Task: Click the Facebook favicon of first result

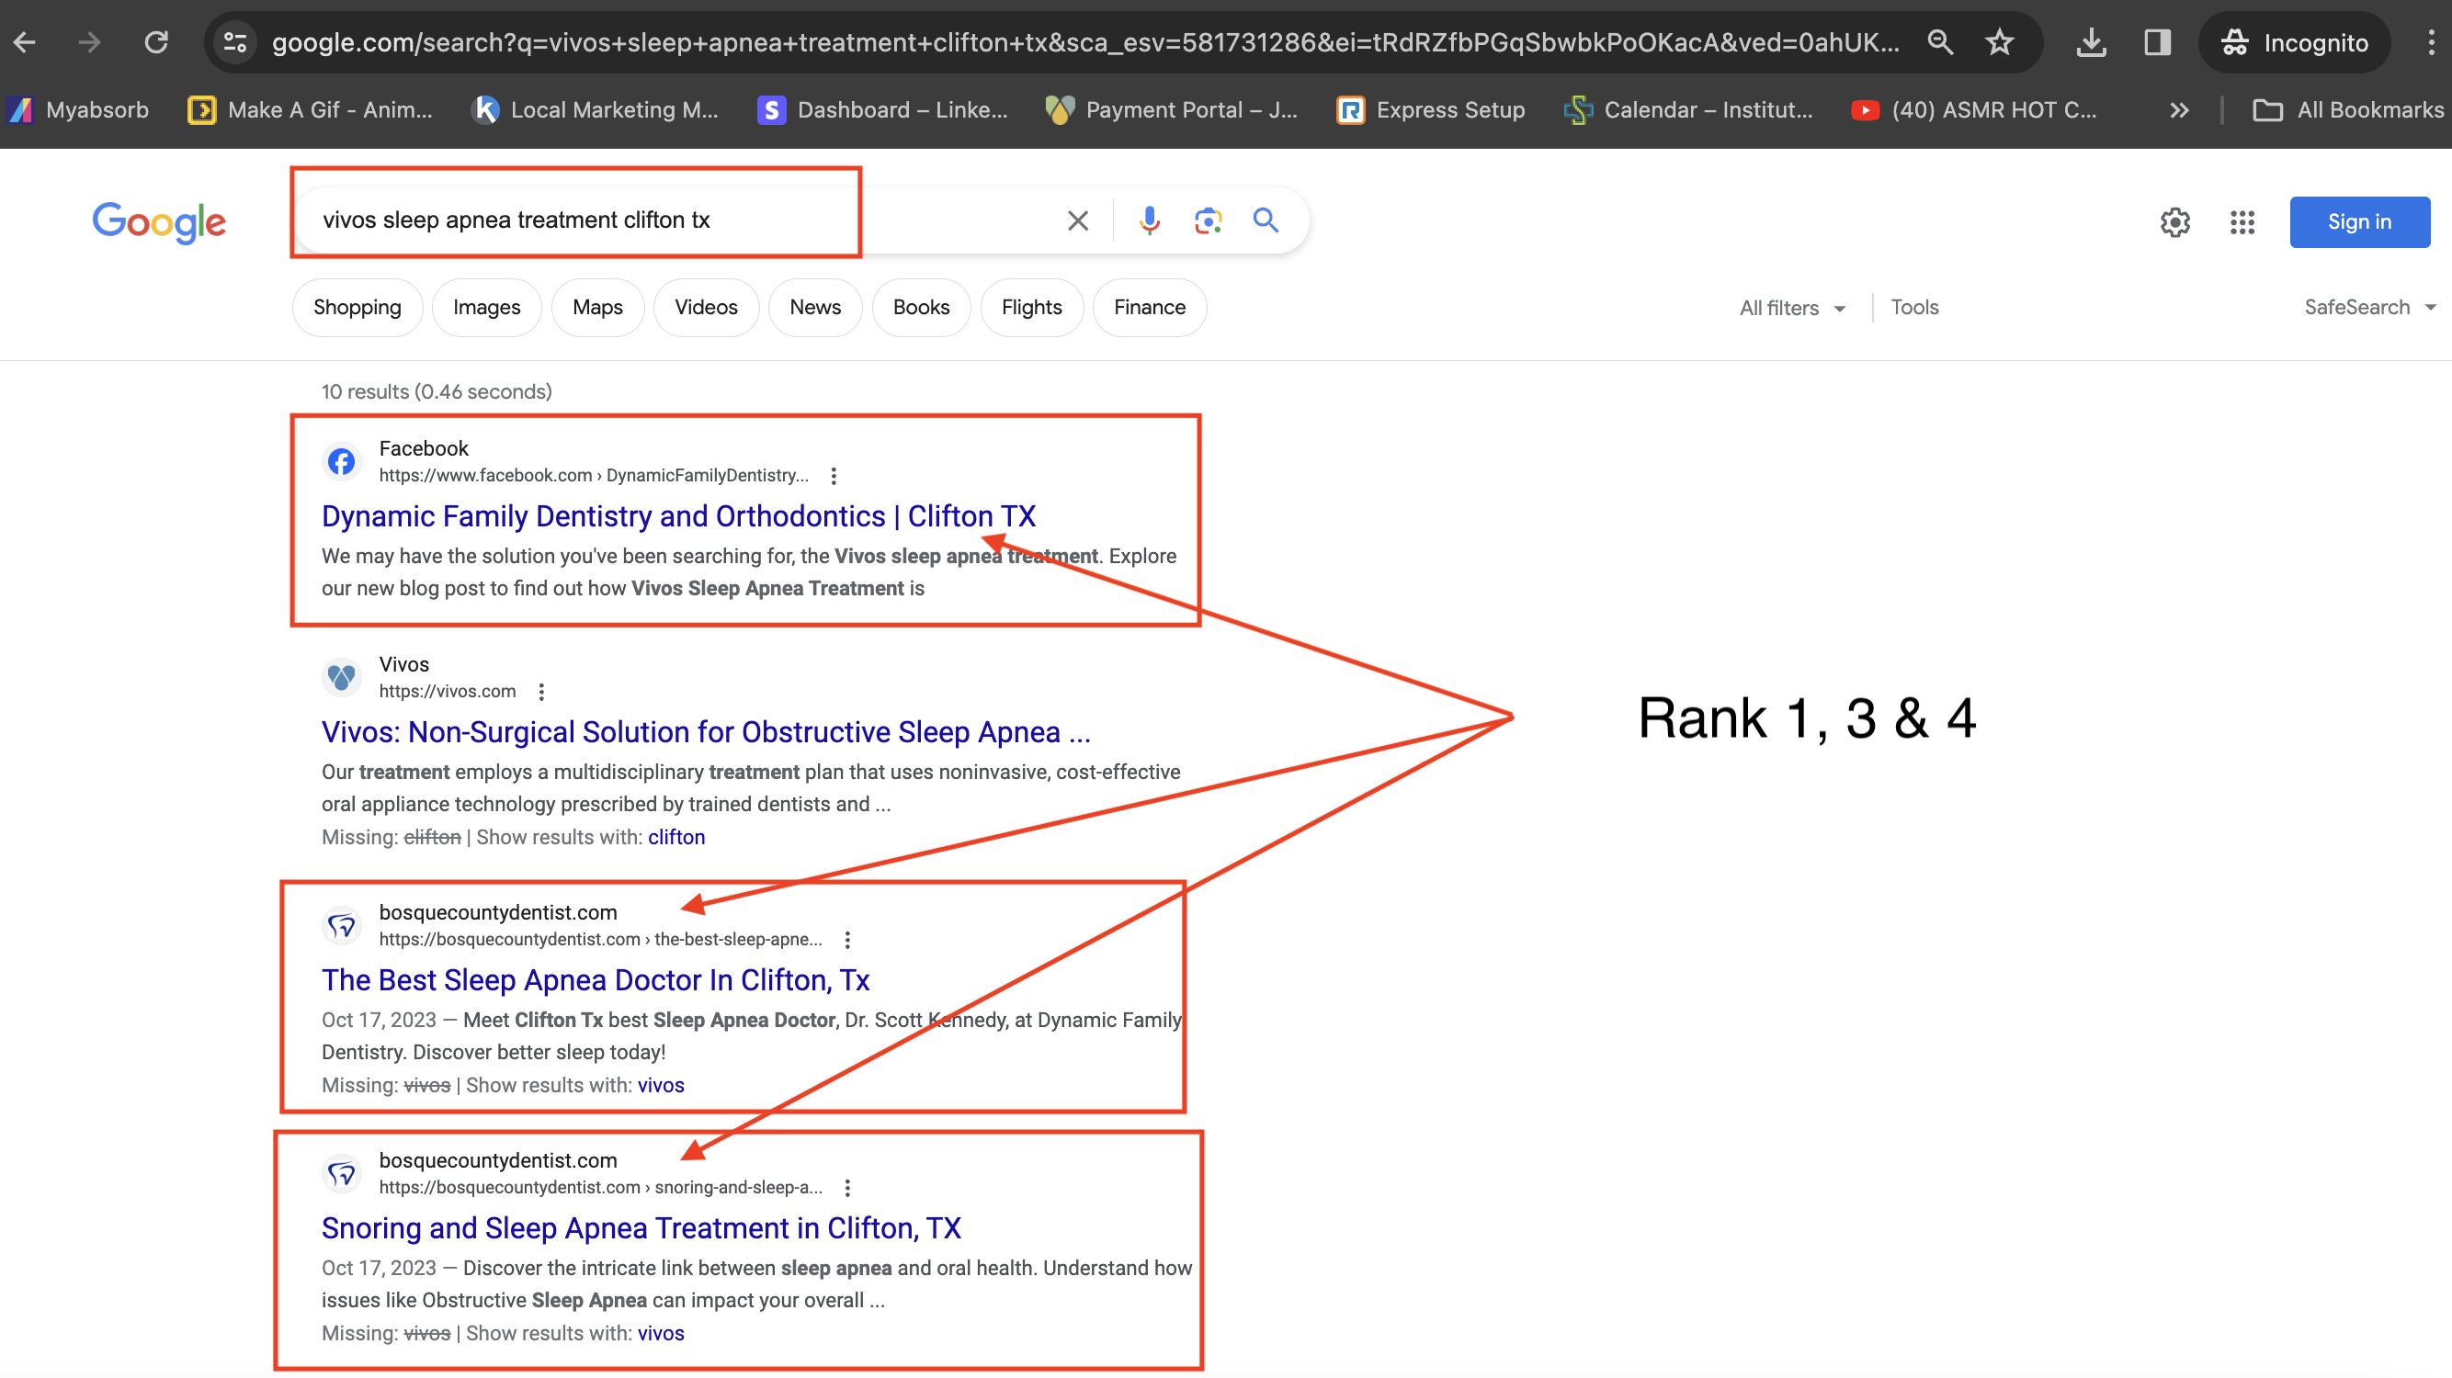Action: coord(341,461)
